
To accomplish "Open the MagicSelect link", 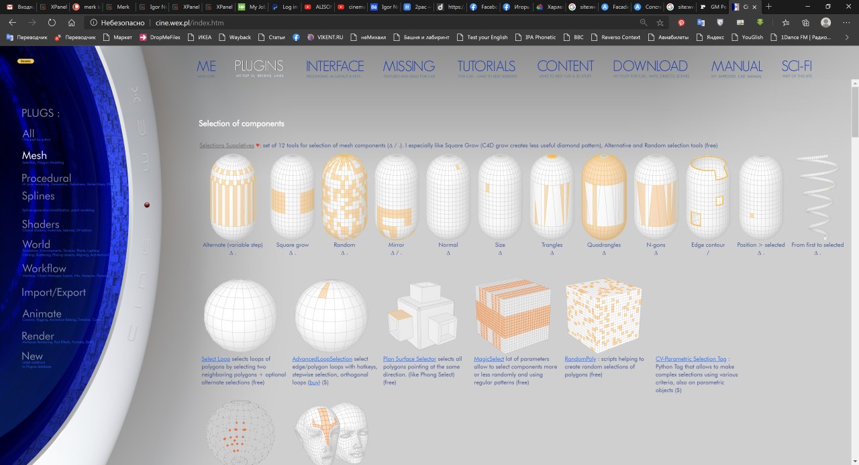I will [x=489, y=359].
